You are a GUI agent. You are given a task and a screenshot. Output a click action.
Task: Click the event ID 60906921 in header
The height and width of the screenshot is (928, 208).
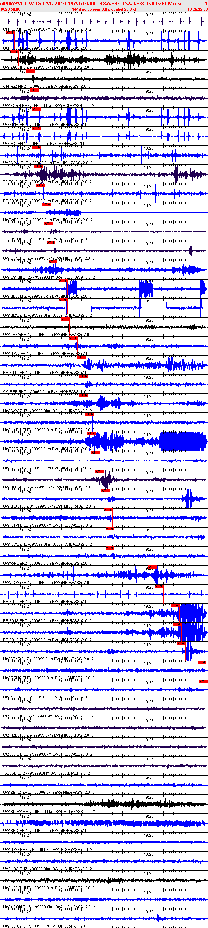point(11,3)
